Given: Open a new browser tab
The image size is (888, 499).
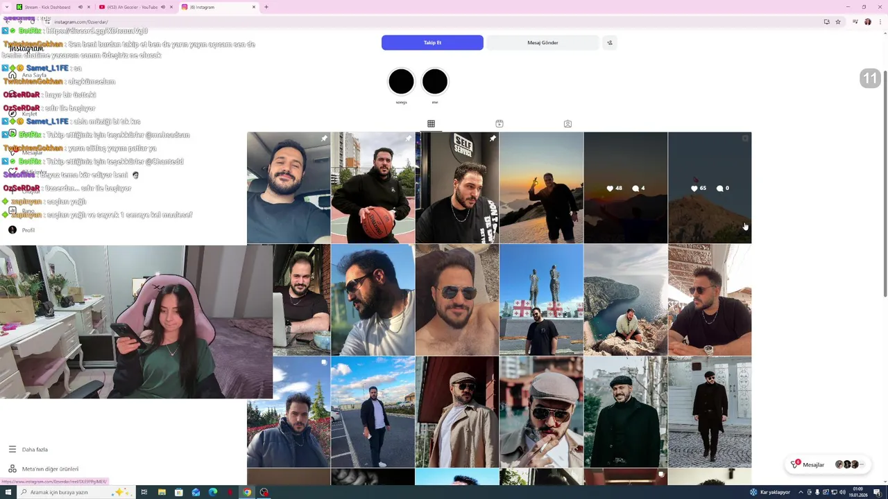Looking at the screenshot, I should coord(266,7).
